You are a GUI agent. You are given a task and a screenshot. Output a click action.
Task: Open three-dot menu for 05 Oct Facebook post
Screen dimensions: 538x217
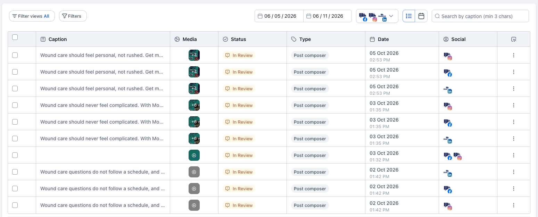(514, 72)
